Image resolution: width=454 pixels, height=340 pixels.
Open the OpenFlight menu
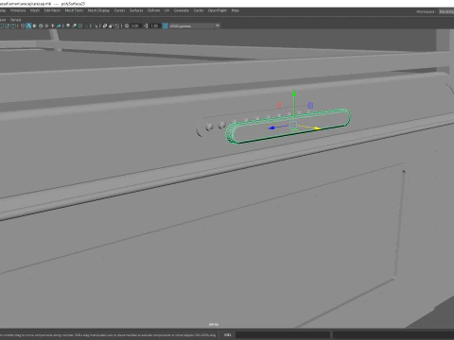[x=218, y=10]
